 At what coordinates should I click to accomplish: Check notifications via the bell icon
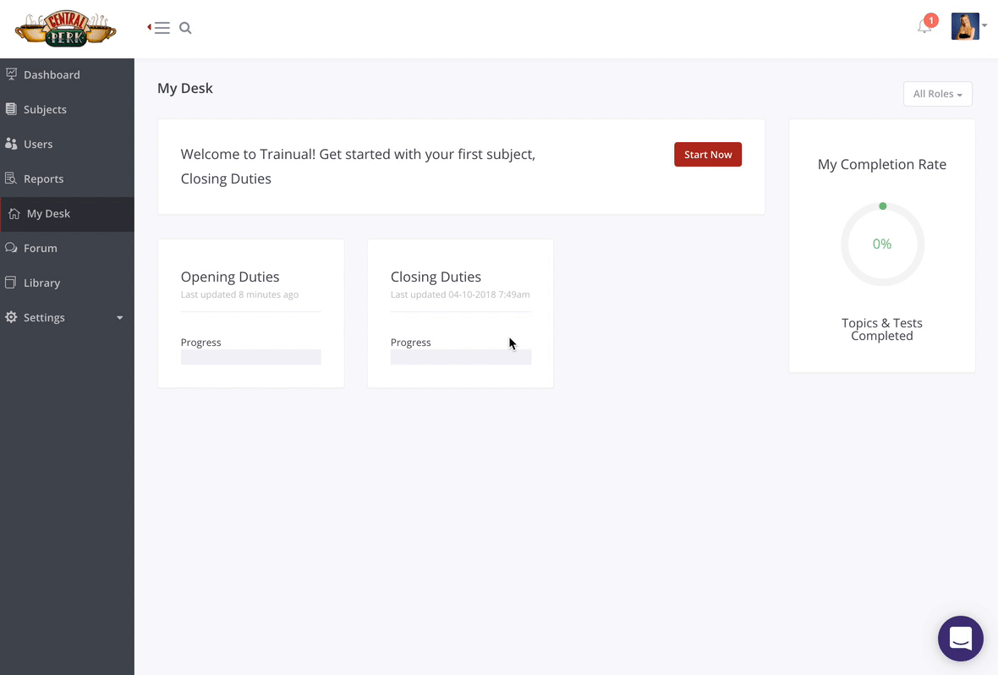coord(923,27)
